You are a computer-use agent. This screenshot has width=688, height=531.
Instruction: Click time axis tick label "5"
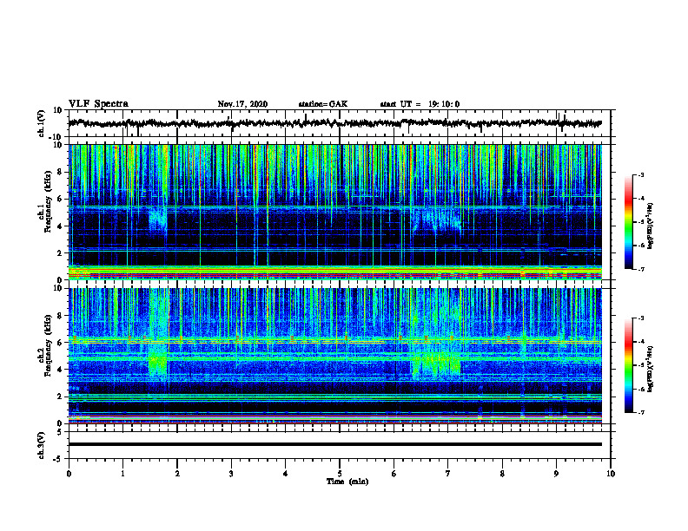[x=340, y=474]
